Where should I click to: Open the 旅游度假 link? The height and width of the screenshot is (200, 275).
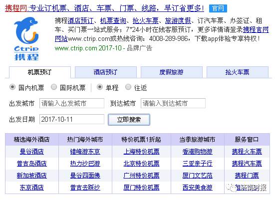point(178,20)
